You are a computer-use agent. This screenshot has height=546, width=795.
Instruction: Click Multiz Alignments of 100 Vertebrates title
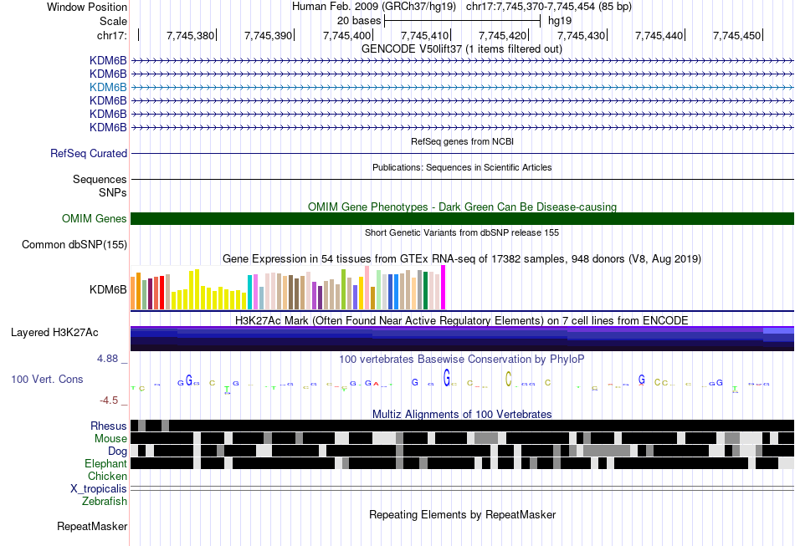pos(461,415)
